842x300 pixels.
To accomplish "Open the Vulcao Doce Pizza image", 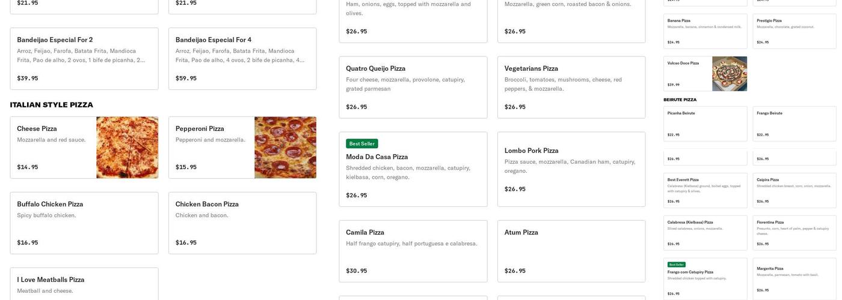I will (x=730, y=74).
